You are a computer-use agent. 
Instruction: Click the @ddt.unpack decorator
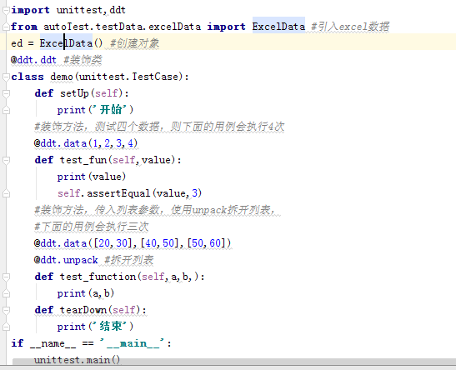66,260
